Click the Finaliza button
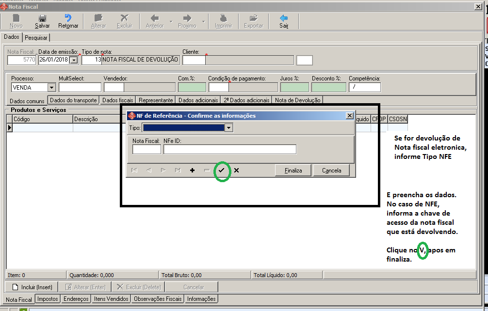 pos(293,170)
